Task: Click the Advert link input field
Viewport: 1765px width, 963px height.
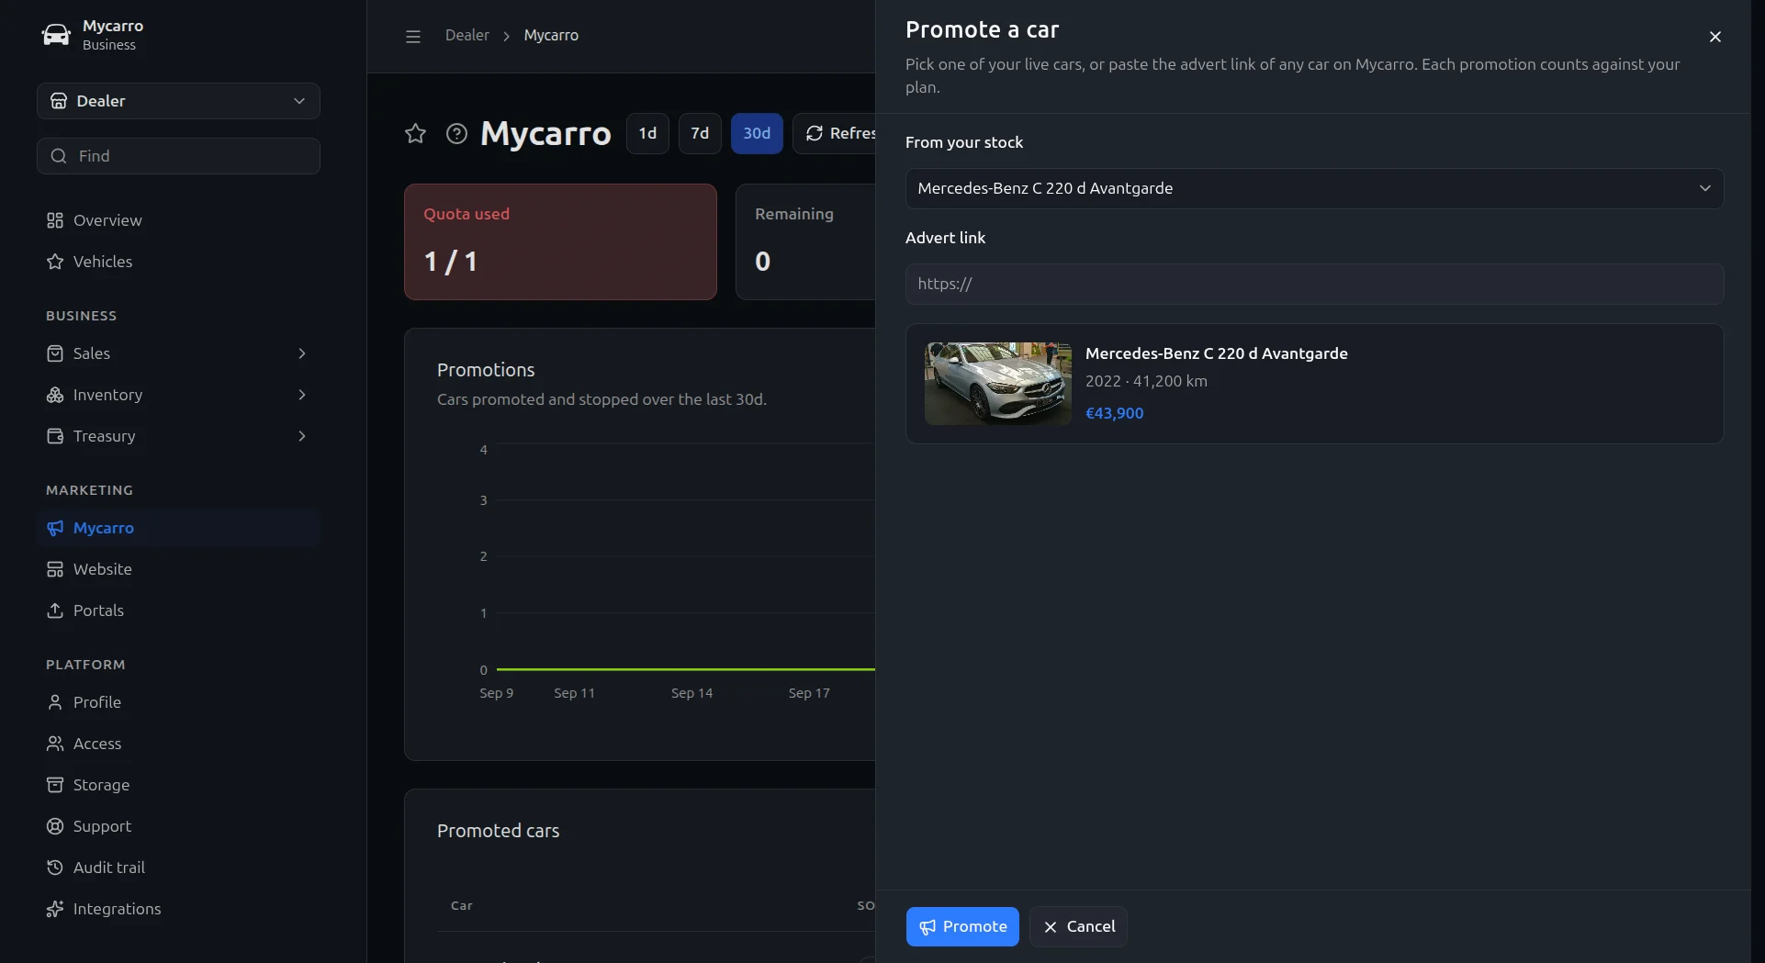Action: [1314, 284]
